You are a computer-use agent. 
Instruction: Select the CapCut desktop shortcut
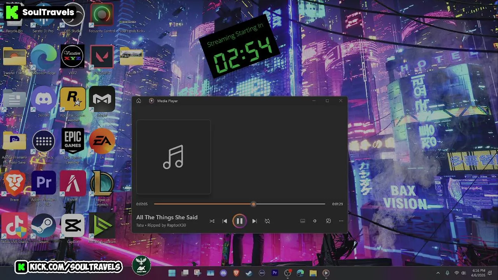coord(73,228)
